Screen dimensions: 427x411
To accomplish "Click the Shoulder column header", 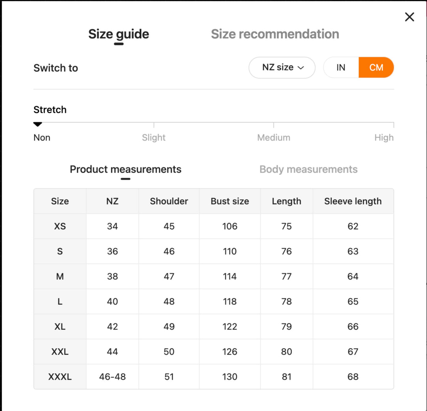I will 169,201.
